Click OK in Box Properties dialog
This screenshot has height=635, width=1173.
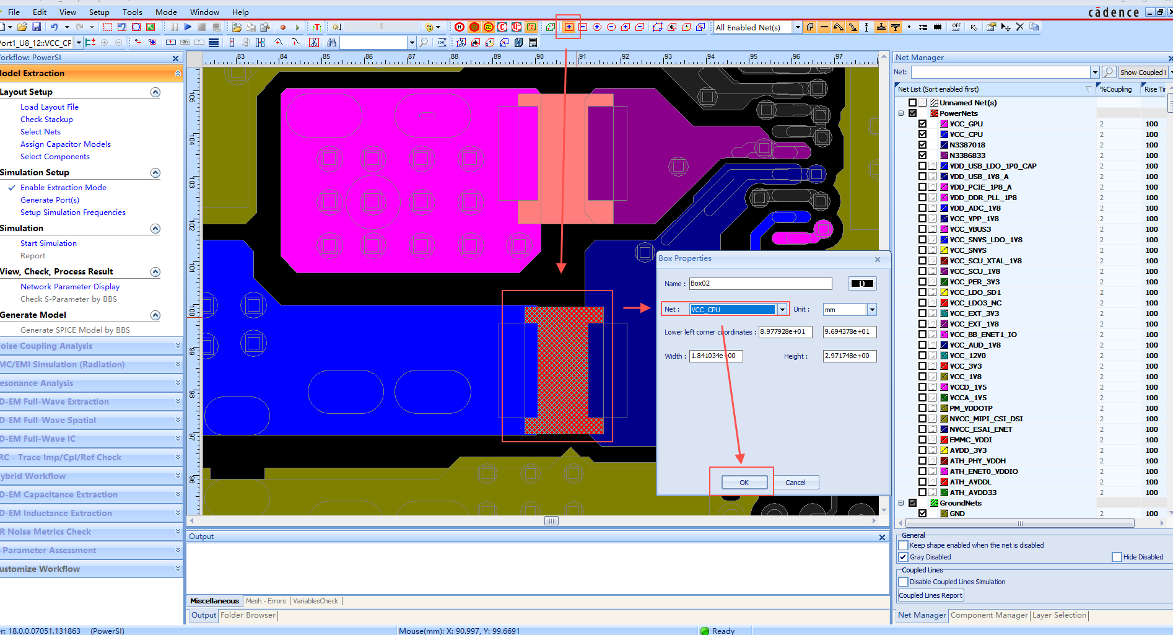pyautogui.click(x=744, y=483)
